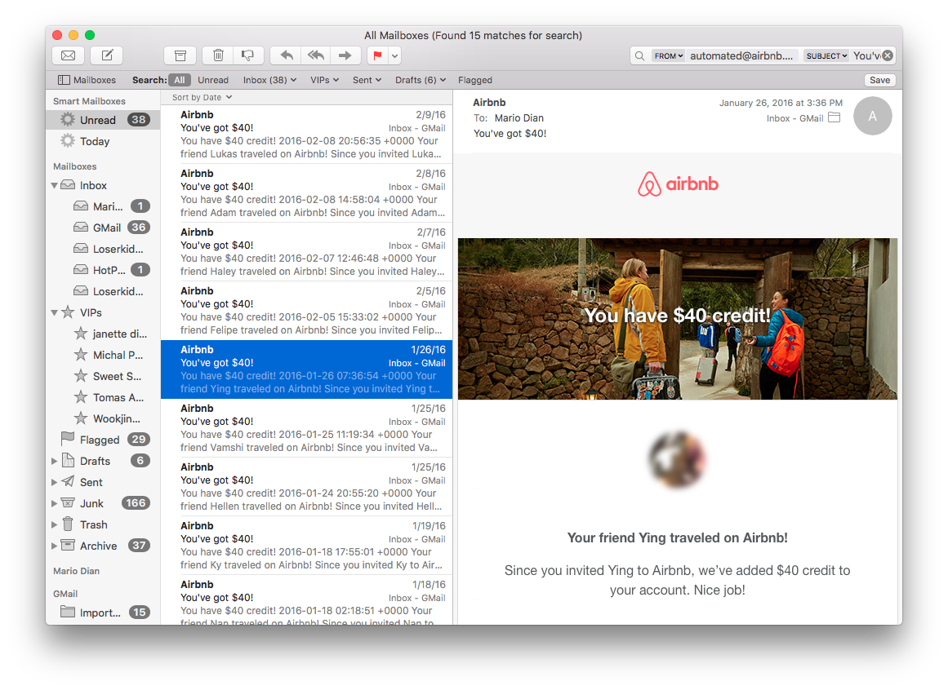Open flag color dropdown arrow
The height and width of the screenshot is (690, 948).
[395, 55]
